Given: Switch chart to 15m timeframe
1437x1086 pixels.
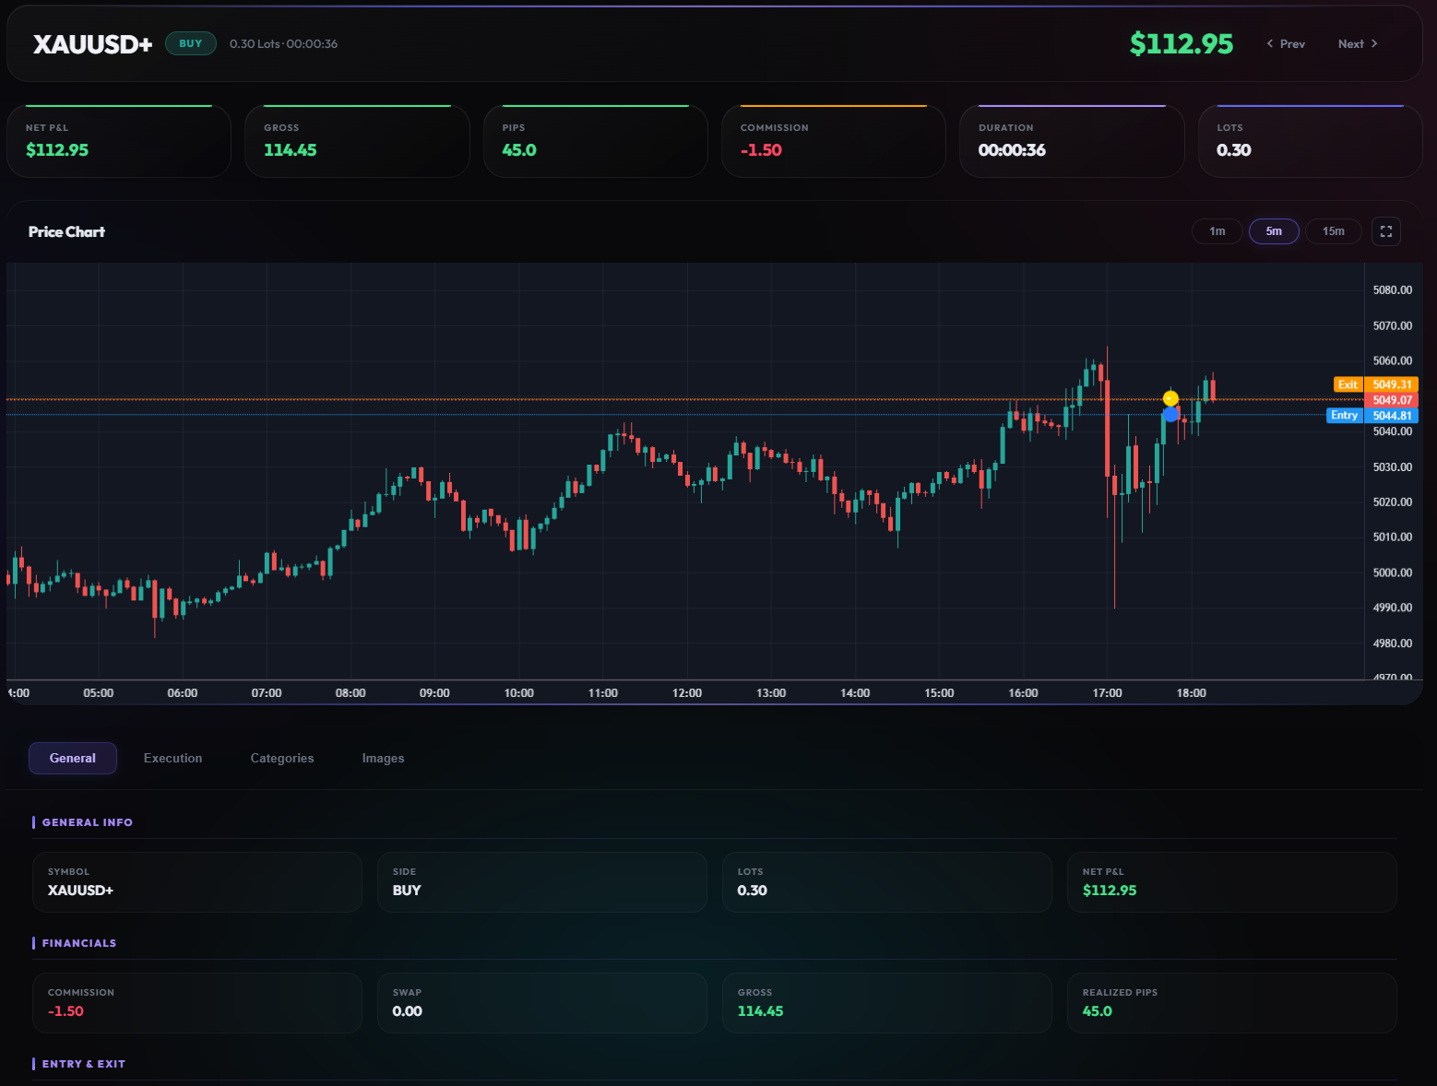Looking at the screenshot, I should click(1333, 231).
